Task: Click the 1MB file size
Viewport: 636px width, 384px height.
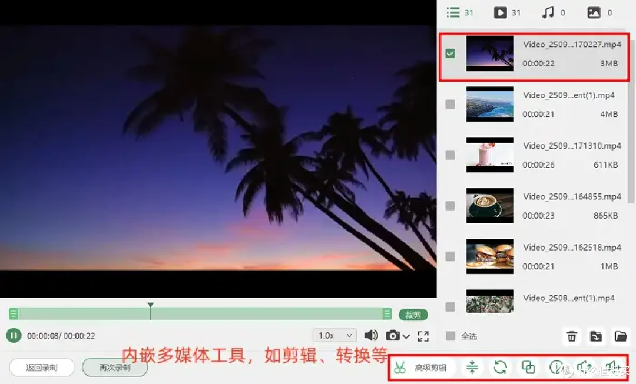Action: [x=609, y=266]
